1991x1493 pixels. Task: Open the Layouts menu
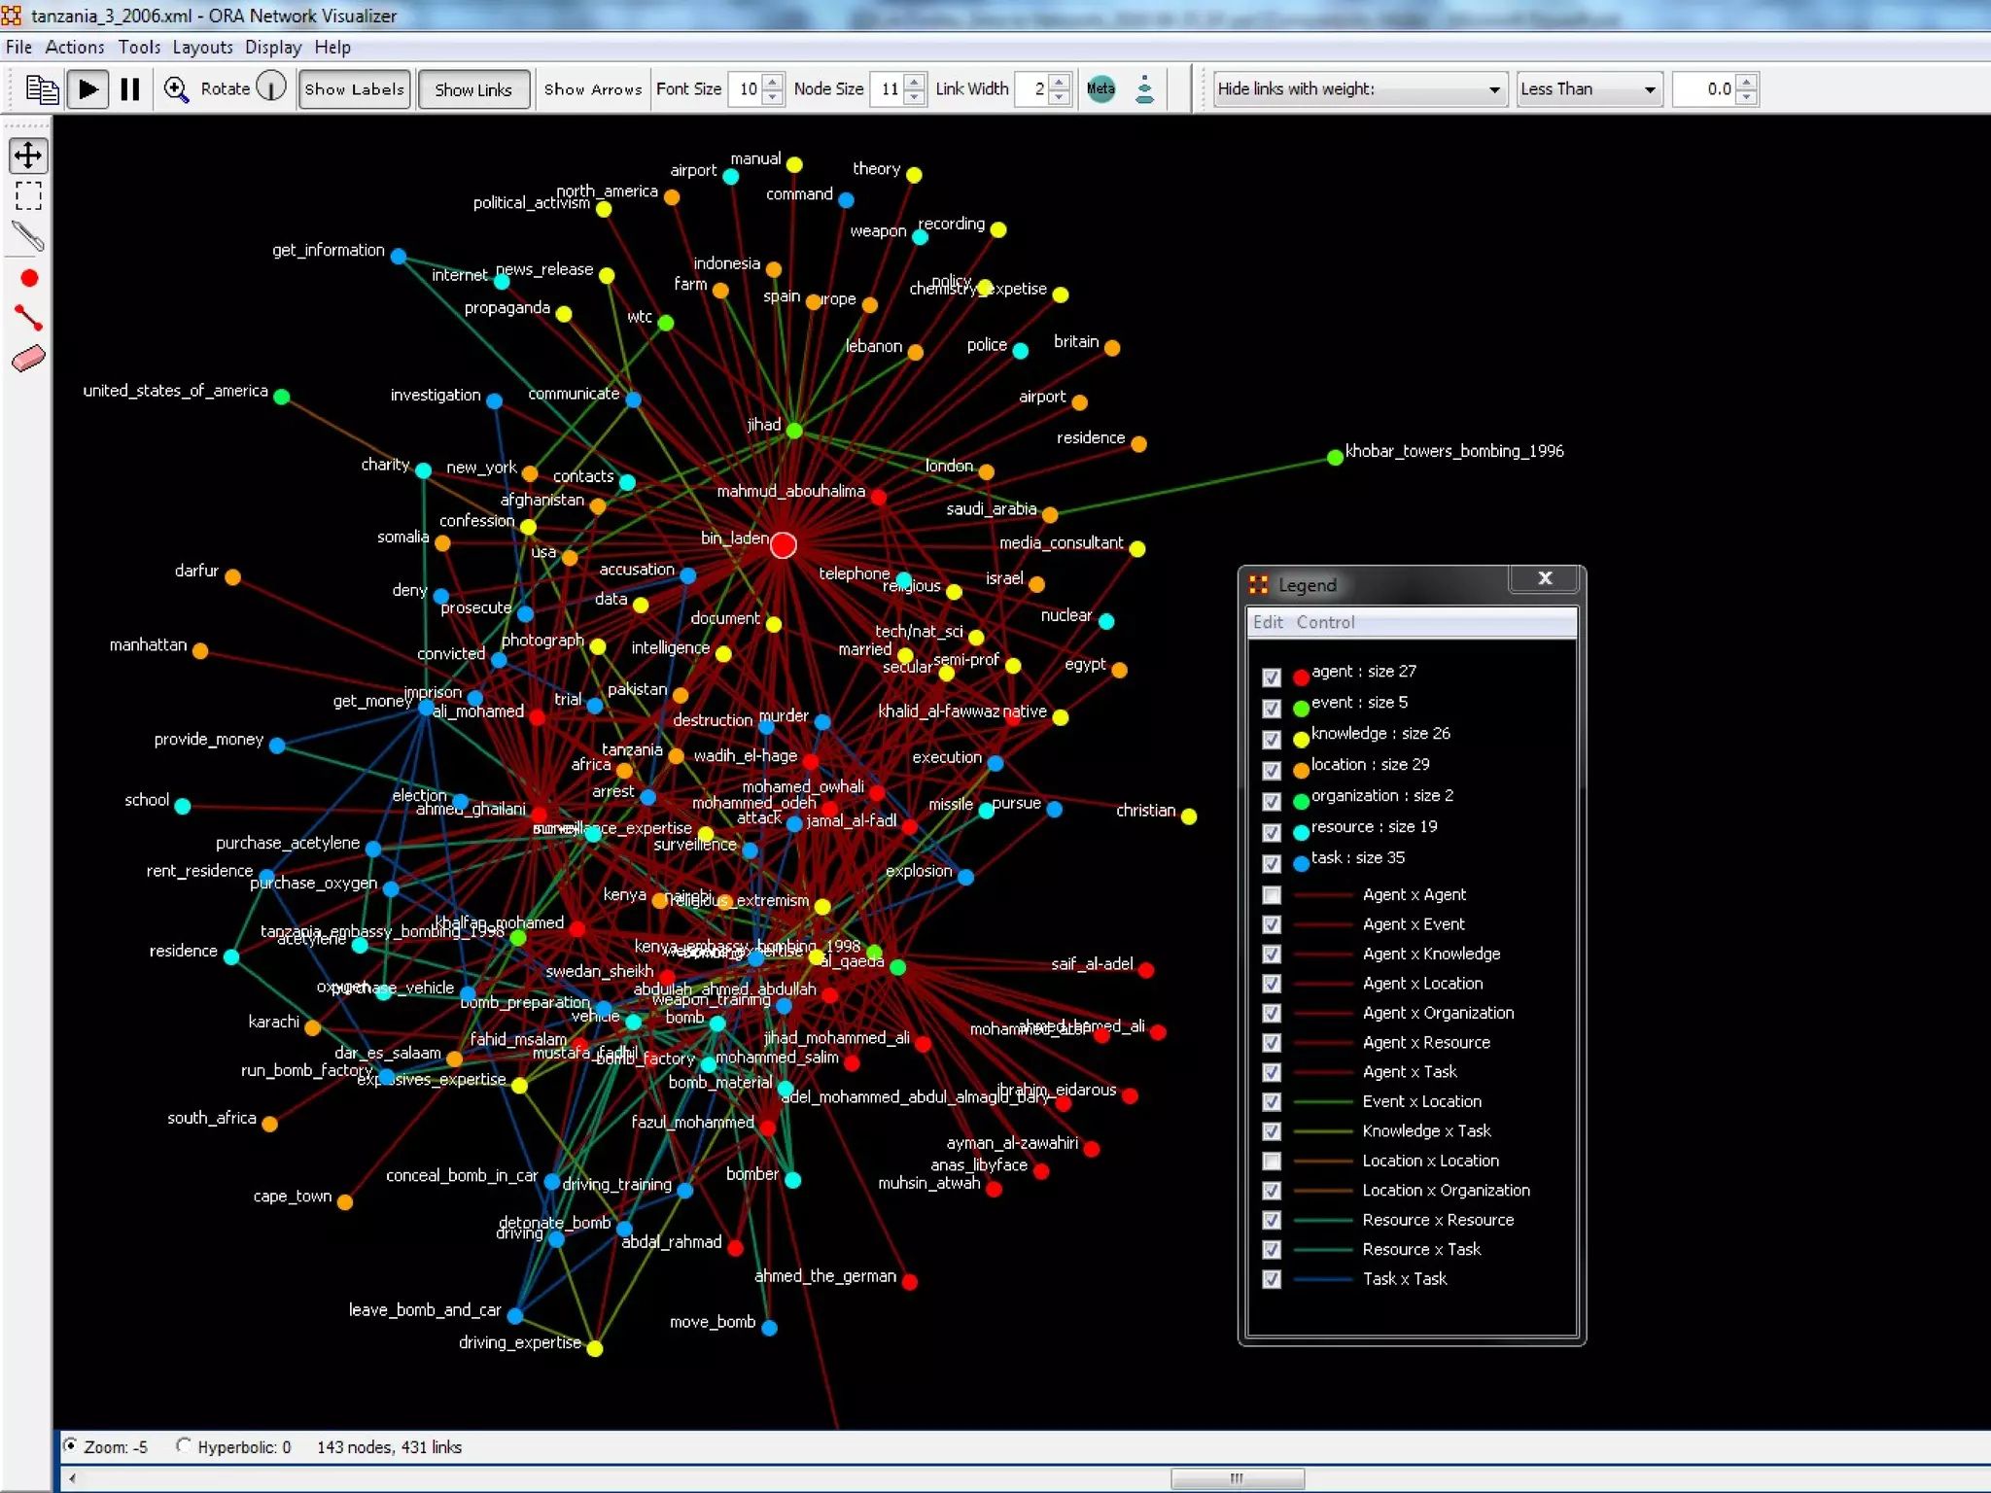click(202, 47)
